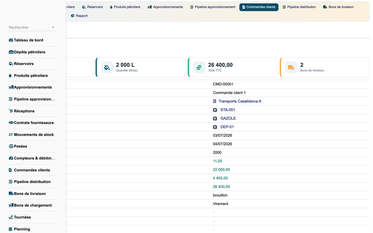The image size is (373, 233).
Task: Click the amount 22 000,00
Action: pos(221,170)
